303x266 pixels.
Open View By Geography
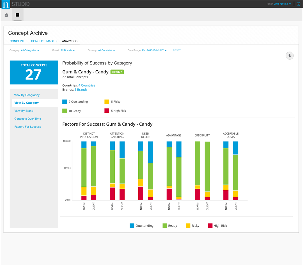tap(27, 95)
